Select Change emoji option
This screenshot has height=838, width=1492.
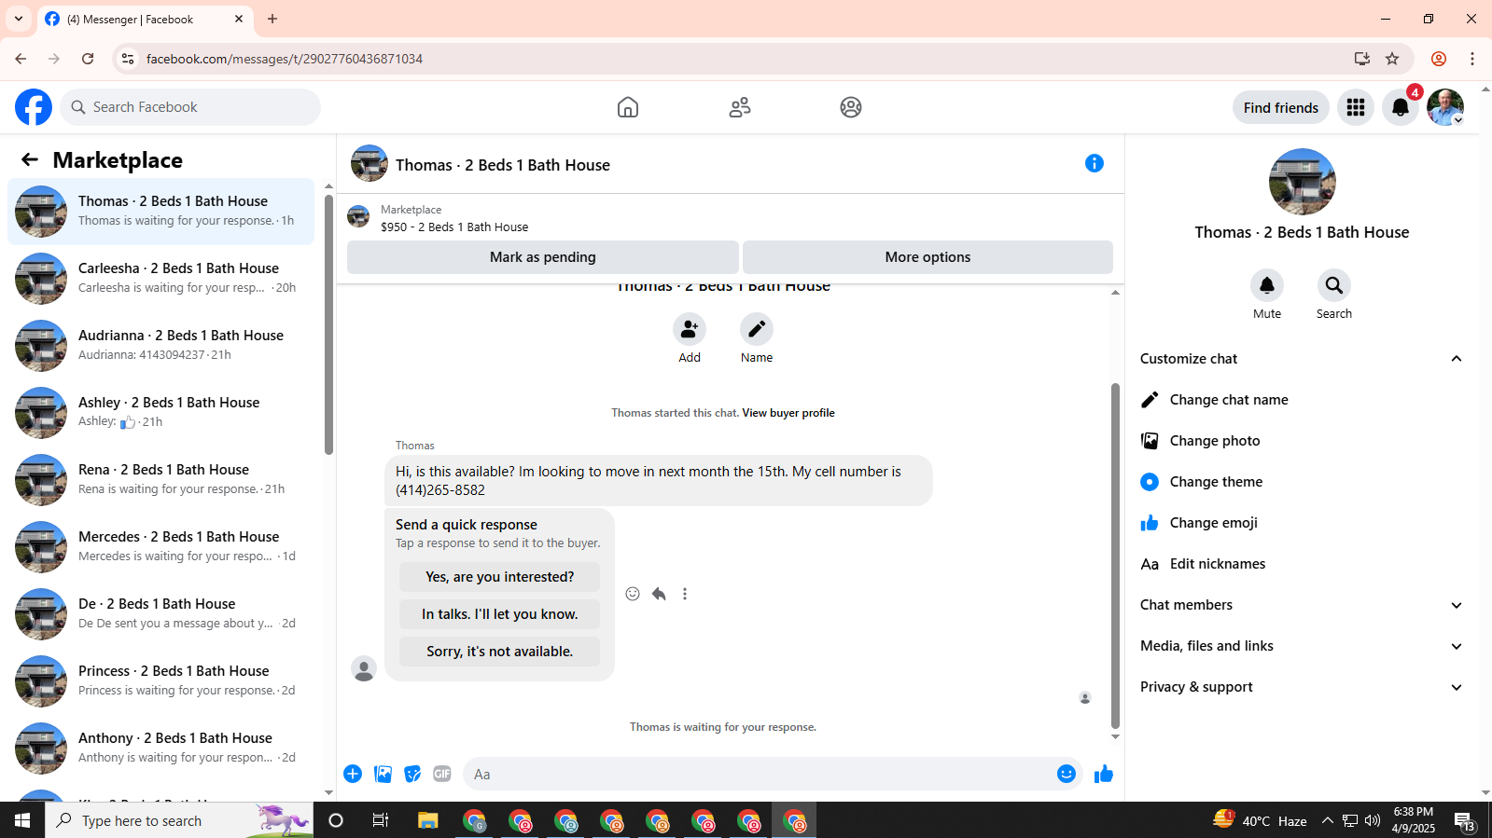click(x=1302, y=523)
